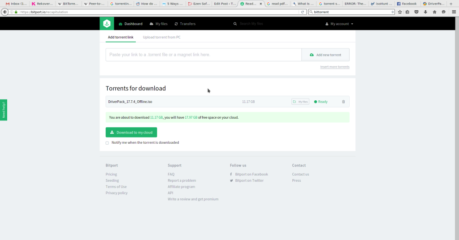Switch to Upload torrent from PC tab

coord(161,37)
